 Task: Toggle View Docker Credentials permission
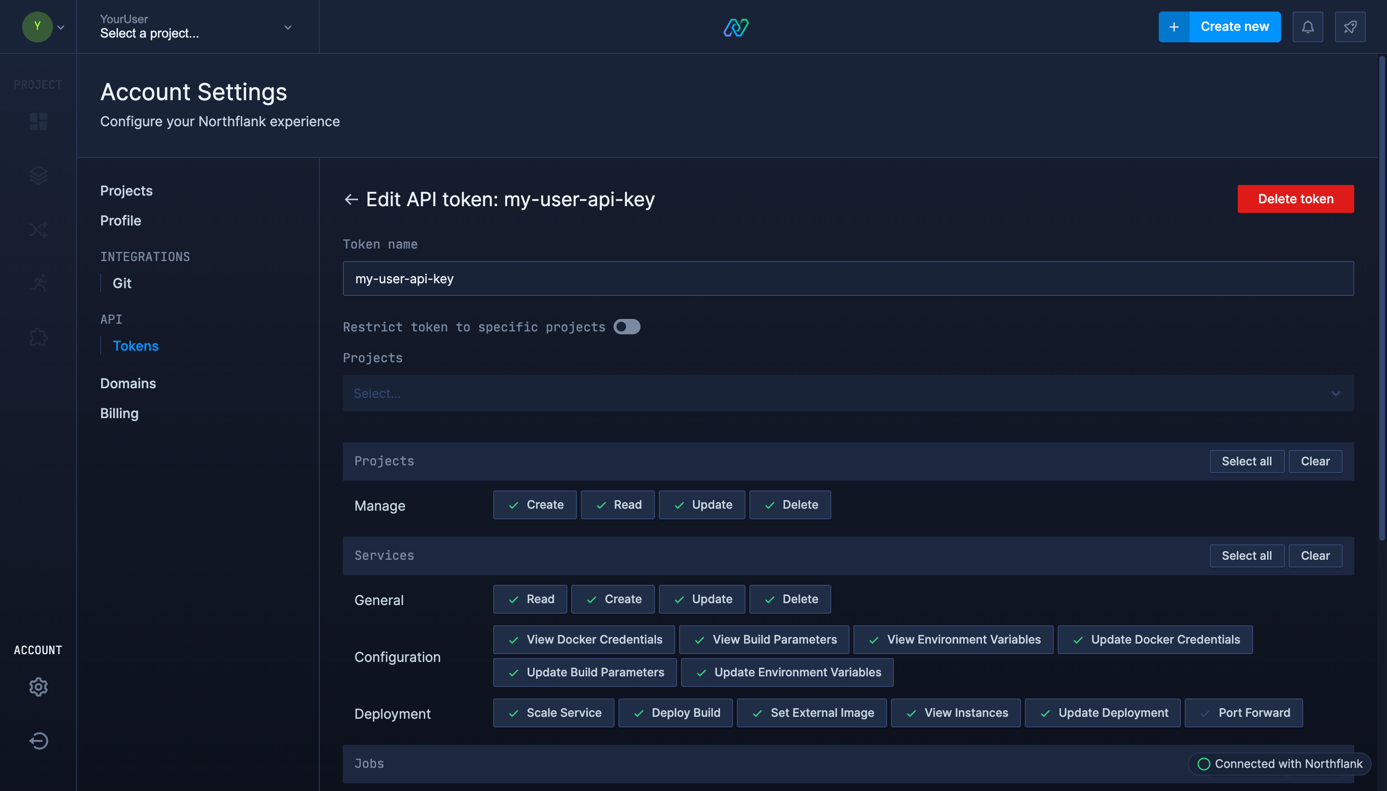click(x=584, y=639)
